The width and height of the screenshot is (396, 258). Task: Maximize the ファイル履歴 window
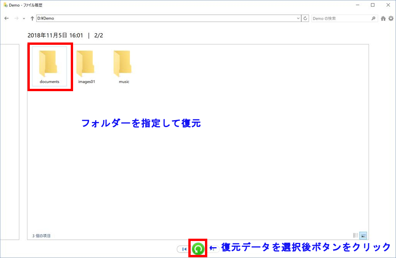[x=372, y=5]
